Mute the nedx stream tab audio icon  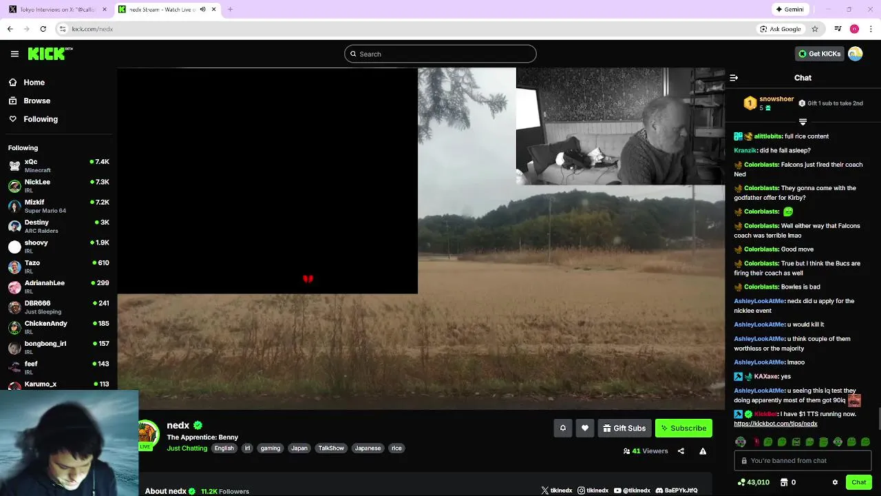(x=202, y=10)
